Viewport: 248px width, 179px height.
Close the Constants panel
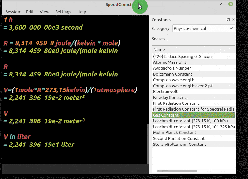click(x=233, y=20)
